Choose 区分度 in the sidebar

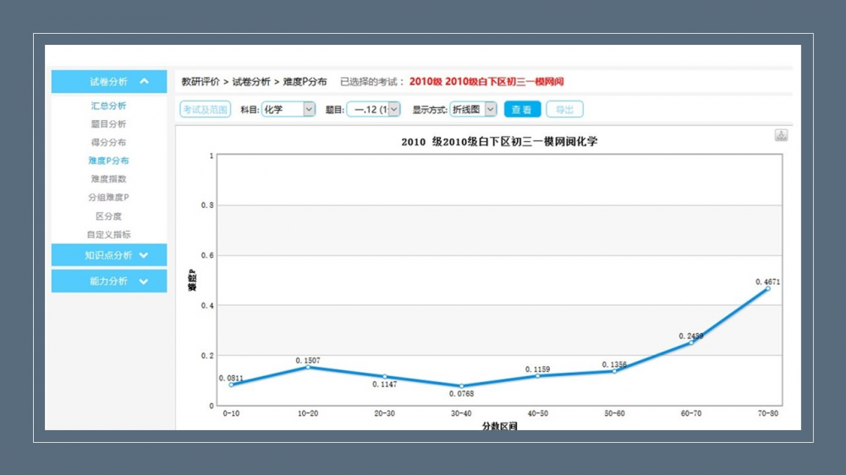pyautogui.click(x=109, y=216)
